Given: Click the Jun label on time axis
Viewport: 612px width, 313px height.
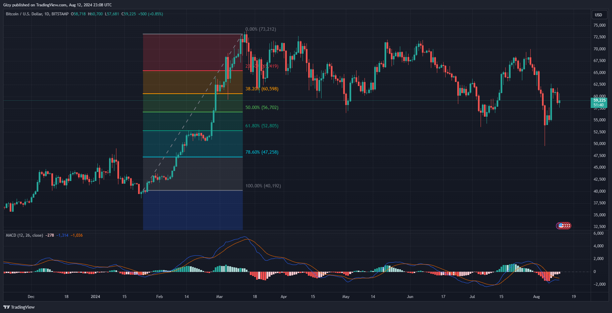Looking at the screenshot, I should point(410,297).
